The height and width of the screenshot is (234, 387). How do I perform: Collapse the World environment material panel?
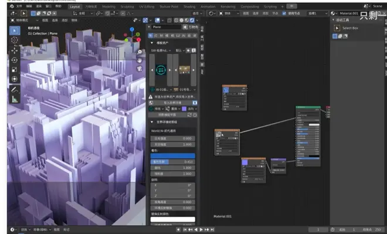click(152, 122)
